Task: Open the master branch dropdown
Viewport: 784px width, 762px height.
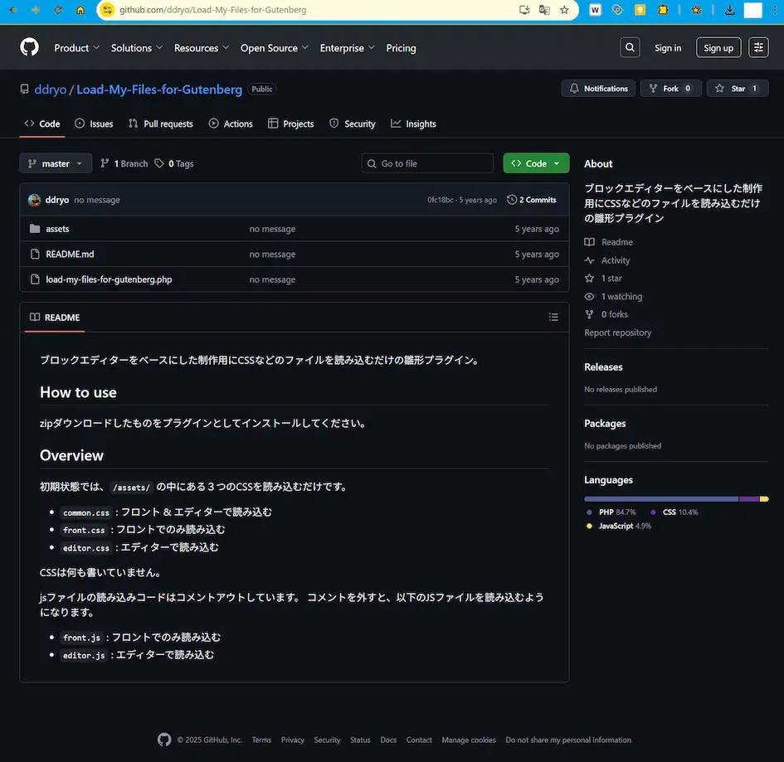Action: tap(56, 163)
